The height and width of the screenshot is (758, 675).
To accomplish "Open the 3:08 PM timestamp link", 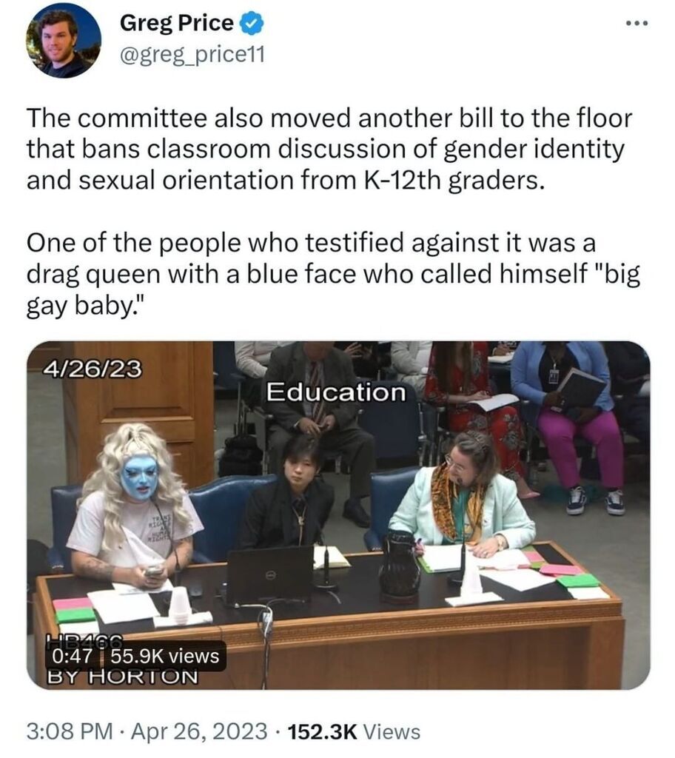I will point(70,731).
